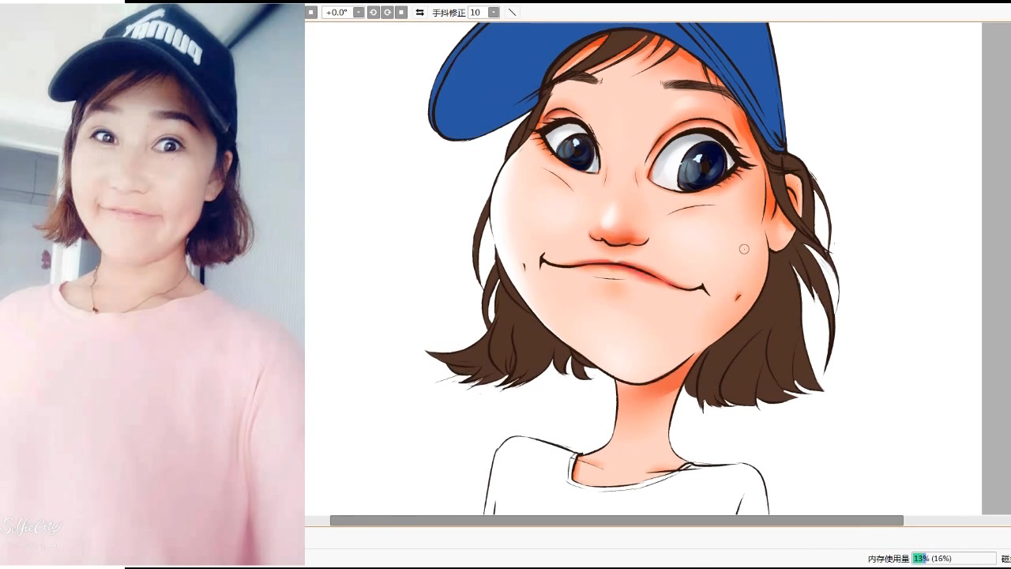The height and width of the screenshot is (569, 1011).
Task: Open the 手抖修正 stabilizer dropdown
Action: (494, 13)
